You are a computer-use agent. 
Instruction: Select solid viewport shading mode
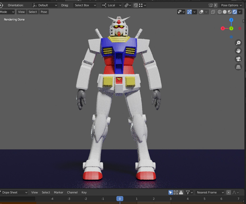(x=225, y=12)
